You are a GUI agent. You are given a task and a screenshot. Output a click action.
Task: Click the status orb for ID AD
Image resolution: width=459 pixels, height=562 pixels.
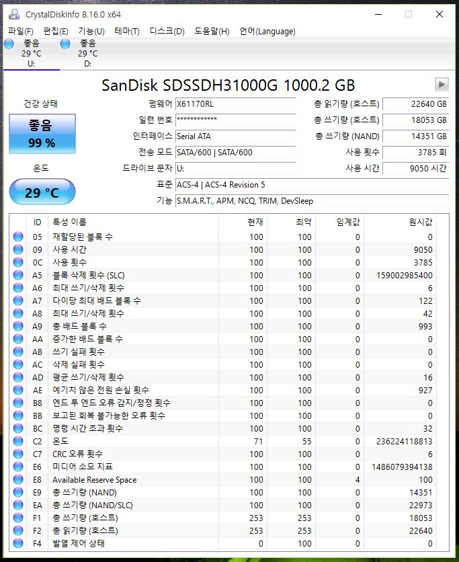point(18,377)
